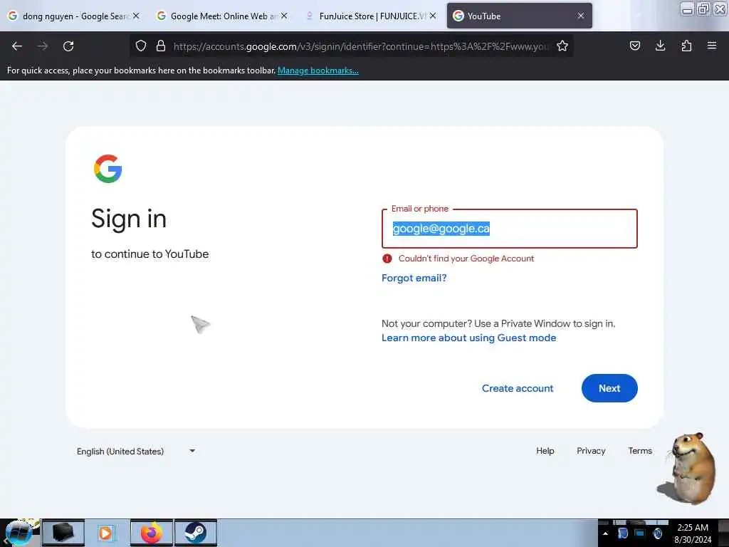This screenshot has width=729, height=547.
Task: Open the Windows Start orb
Action: [19, 532]
